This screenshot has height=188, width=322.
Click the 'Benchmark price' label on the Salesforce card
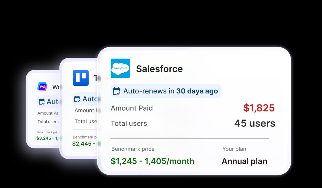(x=133, y=149)
